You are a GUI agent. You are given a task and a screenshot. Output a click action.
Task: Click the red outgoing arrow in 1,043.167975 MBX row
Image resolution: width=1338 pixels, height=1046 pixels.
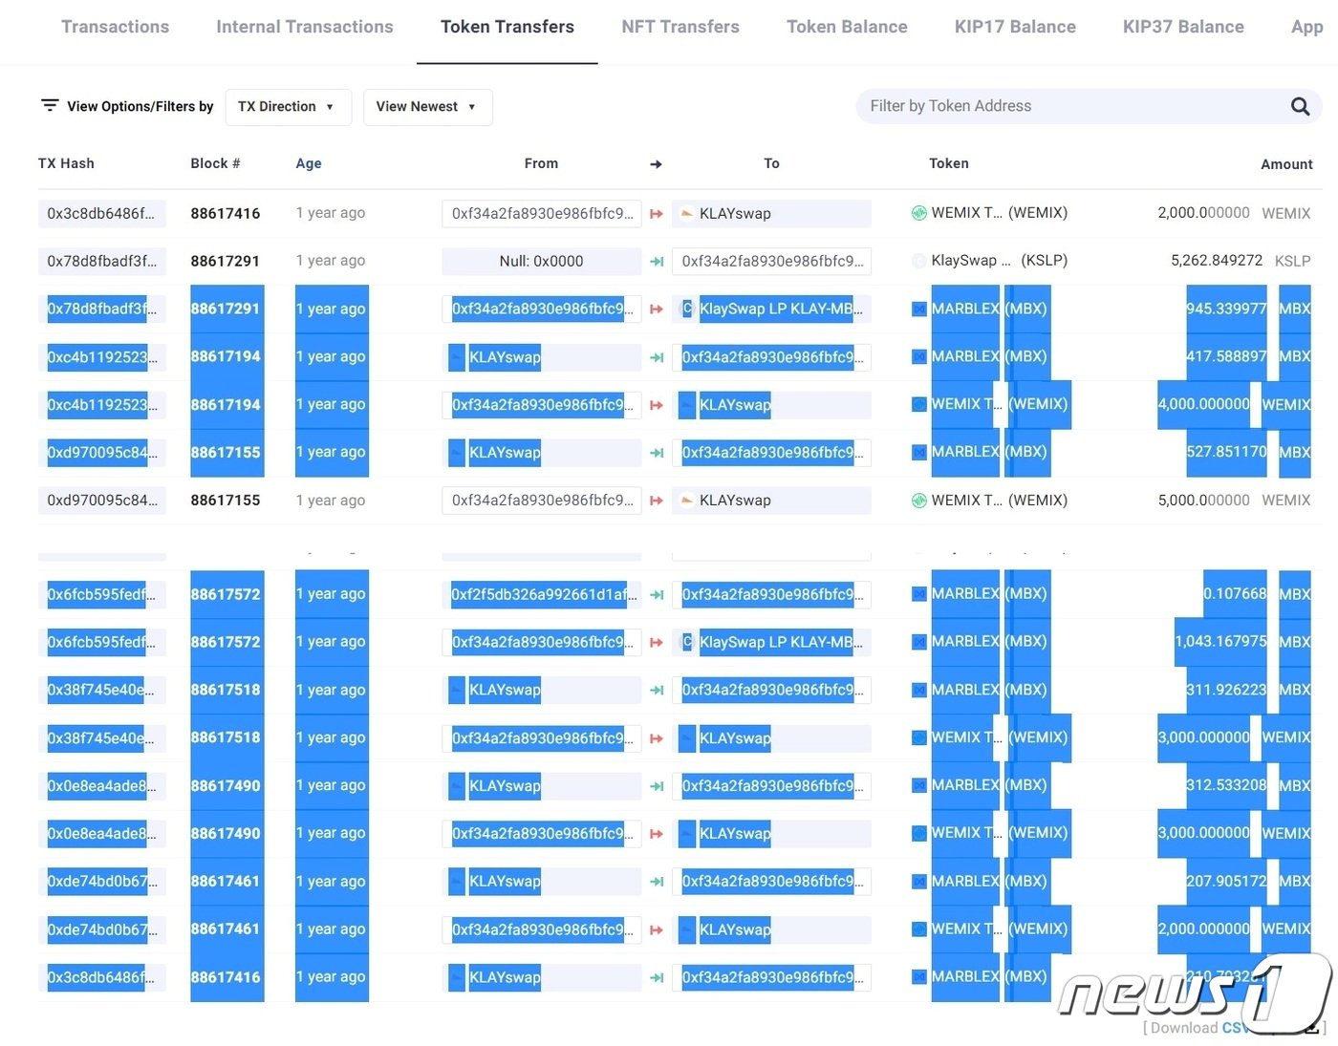click(657, 643)
